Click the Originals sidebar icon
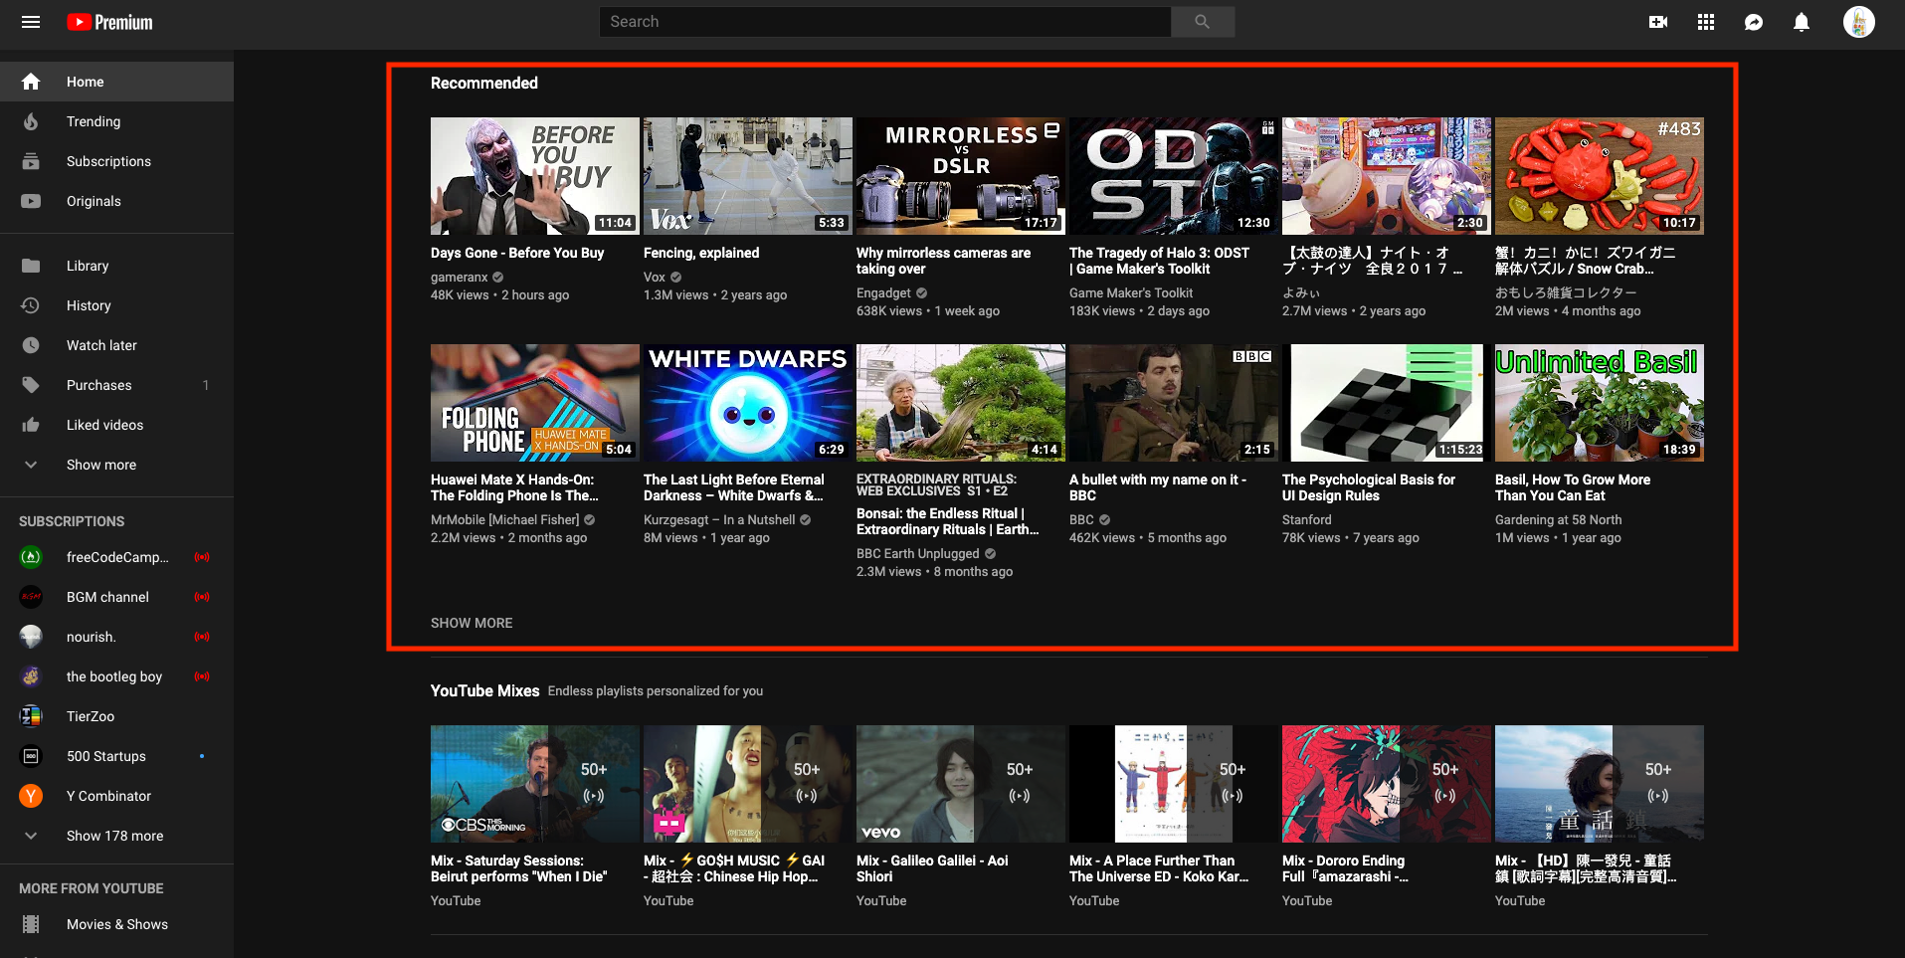The image size is (1905, 958). (x=31, y=201)
